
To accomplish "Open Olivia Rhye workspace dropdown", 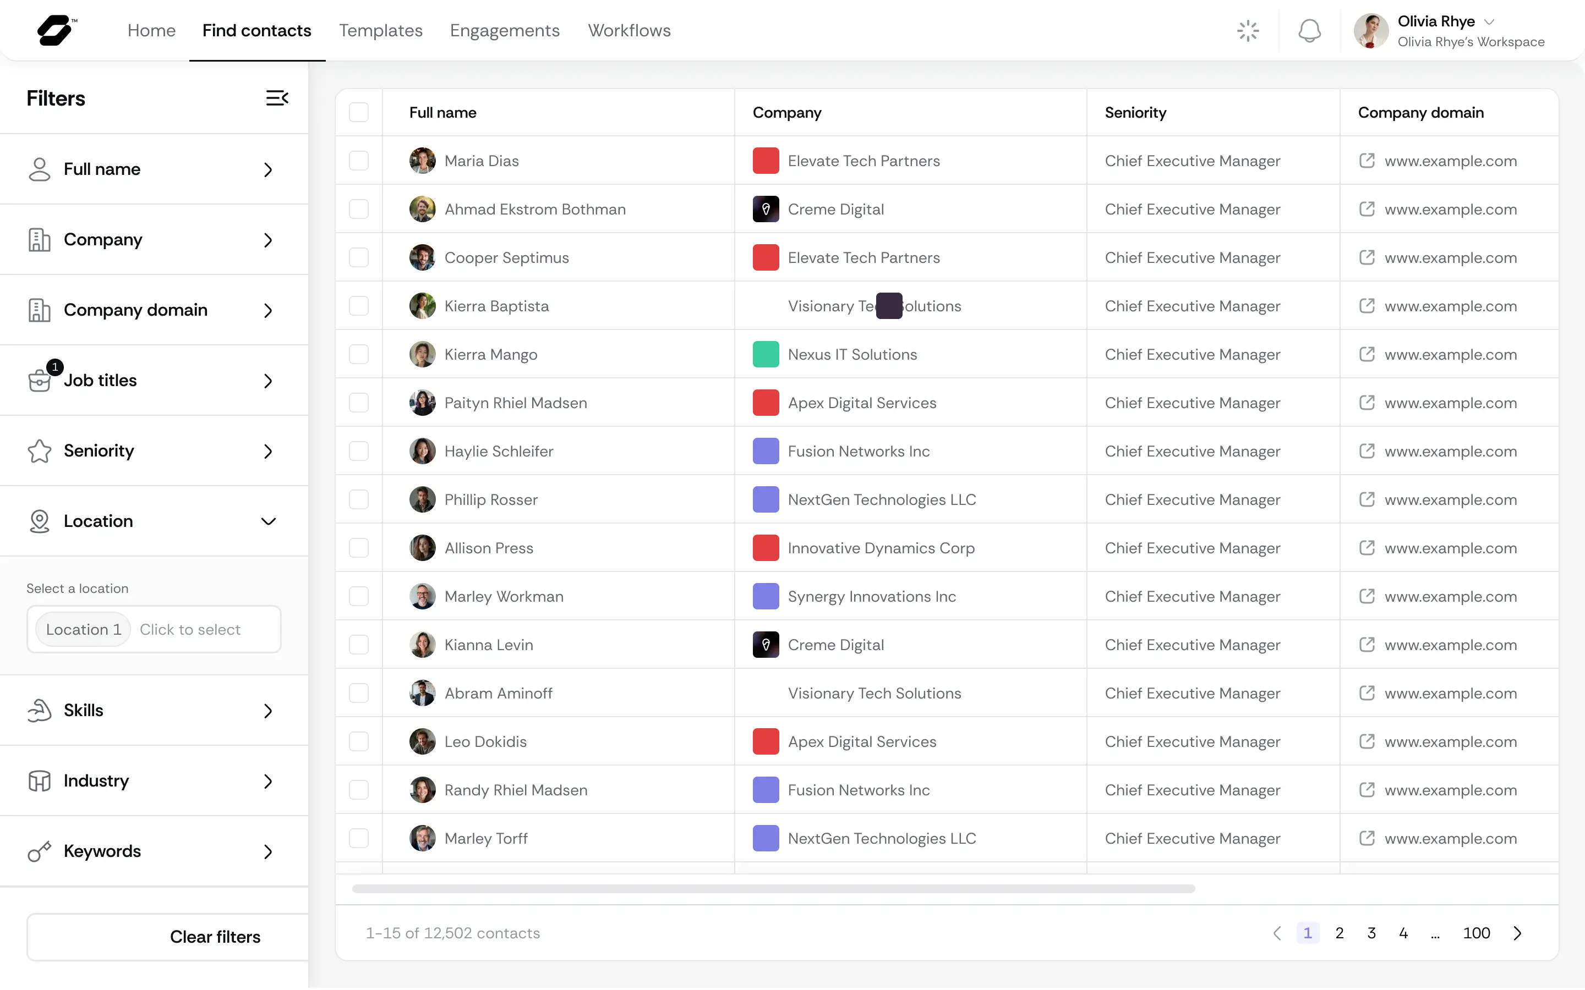I will point(1489,21).
